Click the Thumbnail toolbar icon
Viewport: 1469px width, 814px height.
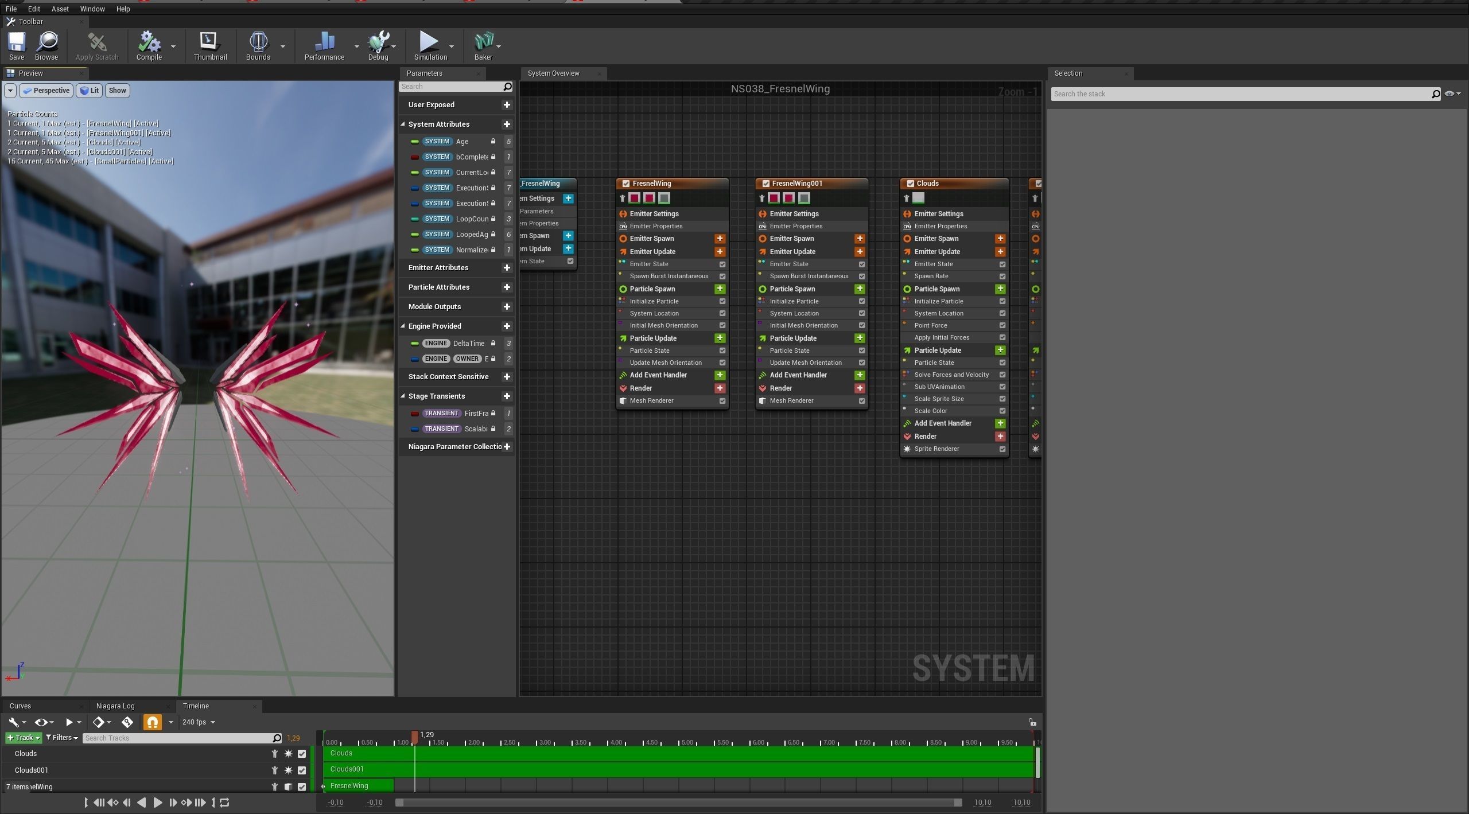209,42
